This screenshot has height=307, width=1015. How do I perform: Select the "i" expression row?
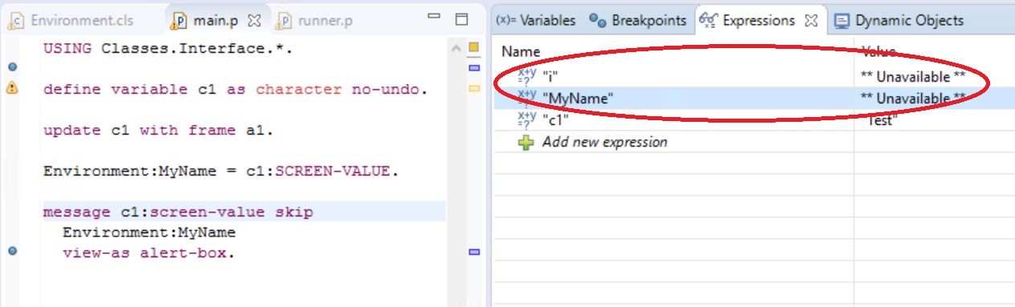click(x=754, y=77)
